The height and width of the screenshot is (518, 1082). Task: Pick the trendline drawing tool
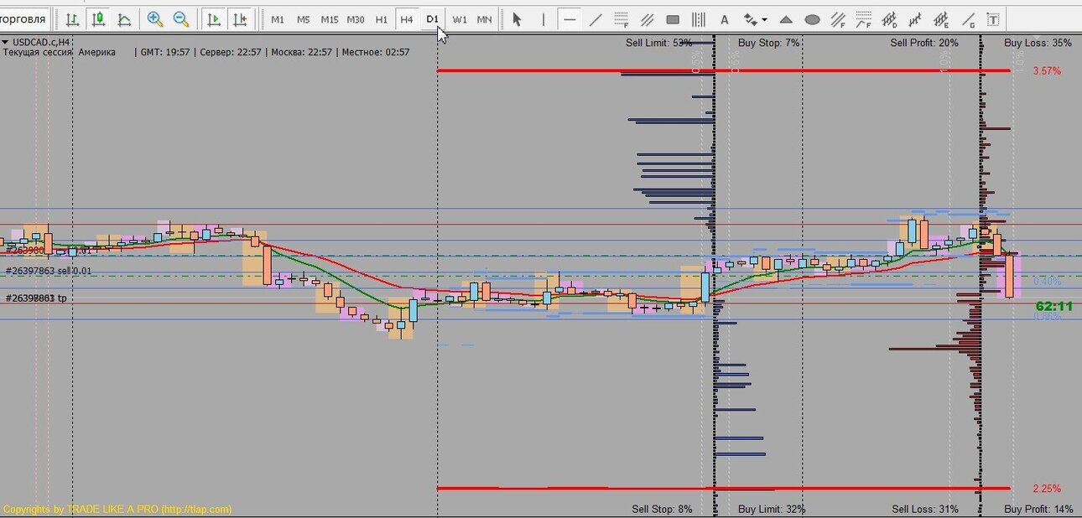pyautogui.click(x=596, y=18)
